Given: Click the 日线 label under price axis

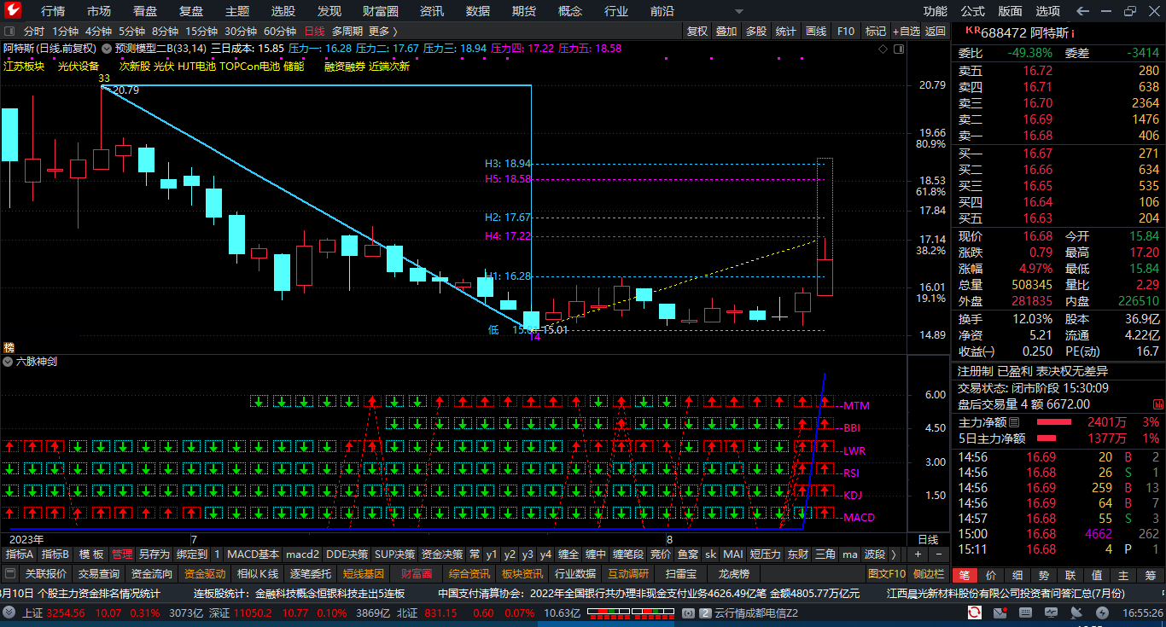Looking at the screenshot, I should click(x=928, y=540).
